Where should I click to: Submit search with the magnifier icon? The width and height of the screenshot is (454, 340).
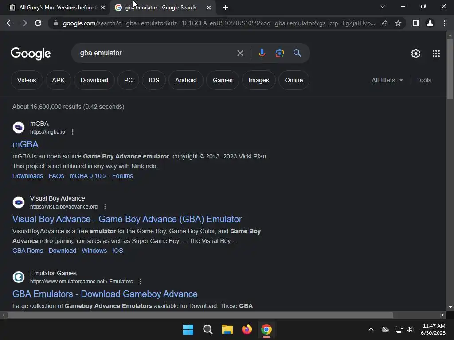pyautogui.click(x=297, y=53)
